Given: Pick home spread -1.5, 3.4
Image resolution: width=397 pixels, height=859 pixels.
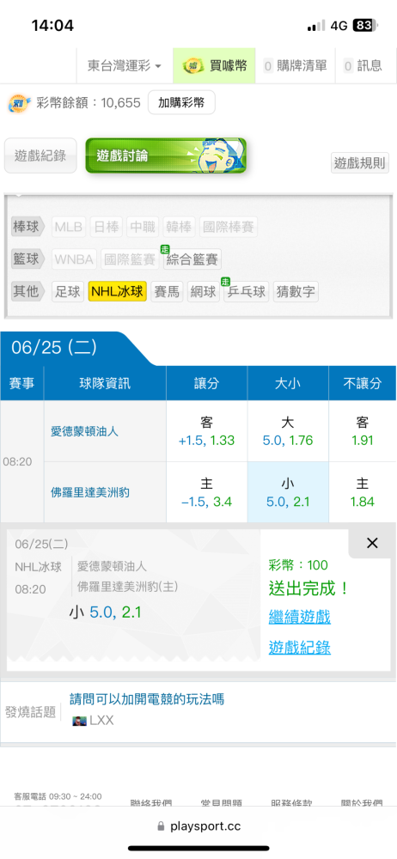Looking at the screenshot, I should (x=207, y=492).
